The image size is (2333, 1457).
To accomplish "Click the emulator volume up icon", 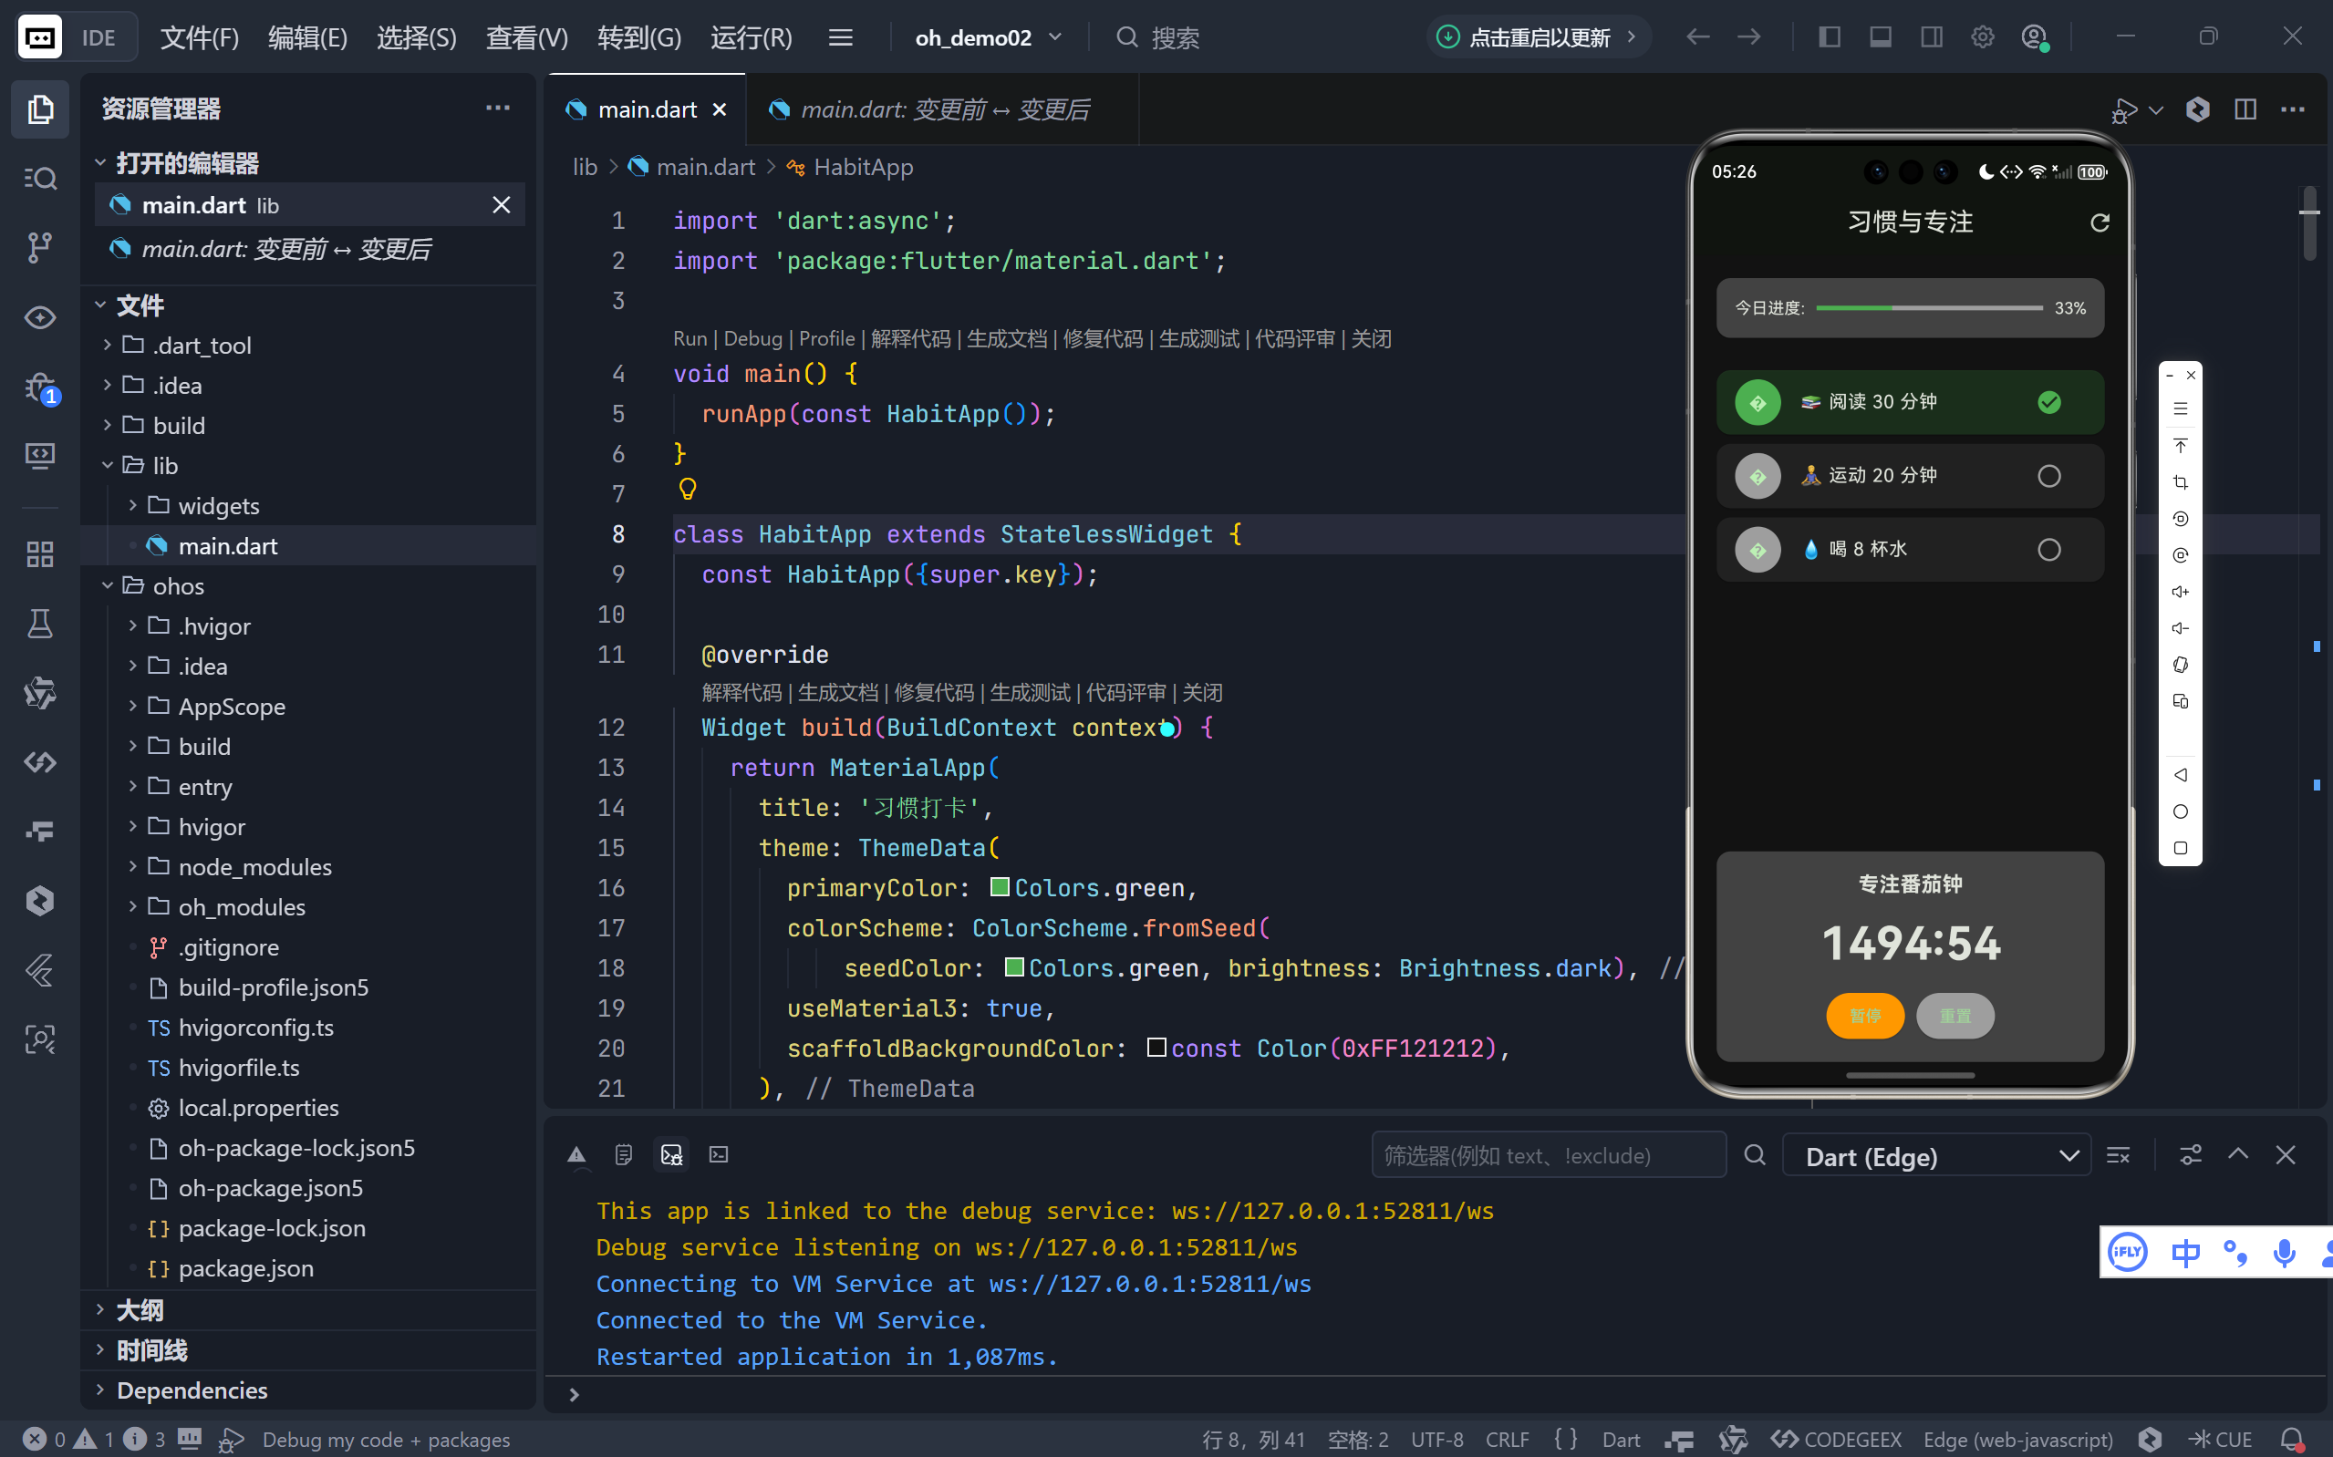I will click(x=2181, y=592).
